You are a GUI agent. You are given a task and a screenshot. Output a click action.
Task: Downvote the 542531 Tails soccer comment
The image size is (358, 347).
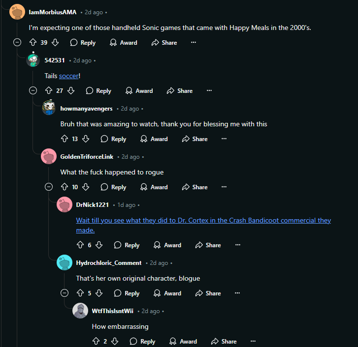click(71, 91)
